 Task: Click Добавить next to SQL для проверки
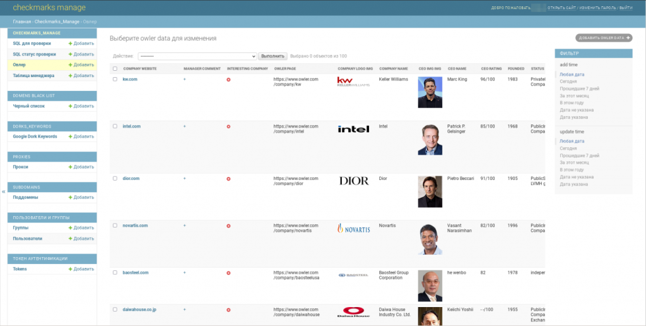tap(81, 44)
